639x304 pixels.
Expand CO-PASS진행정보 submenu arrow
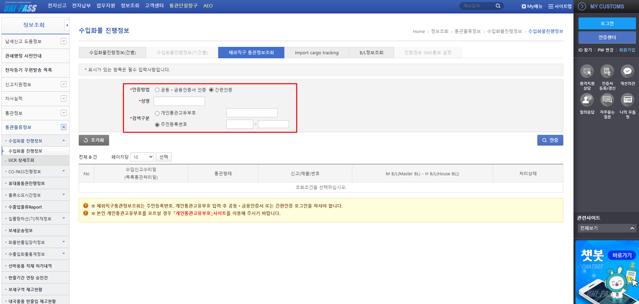coord(63,171)
